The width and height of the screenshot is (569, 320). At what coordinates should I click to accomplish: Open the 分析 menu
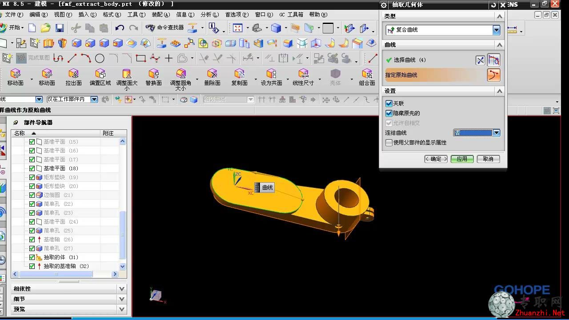(x=209, y=15)
